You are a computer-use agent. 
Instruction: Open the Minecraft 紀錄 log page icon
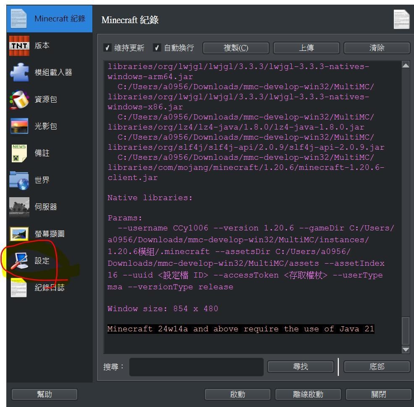[x=18, y=18]
